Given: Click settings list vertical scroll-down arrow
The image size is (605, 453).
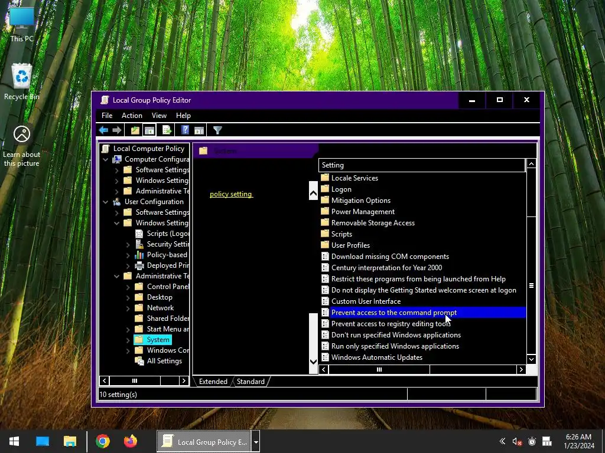Looking at the screenshot, I should [531, 359].
